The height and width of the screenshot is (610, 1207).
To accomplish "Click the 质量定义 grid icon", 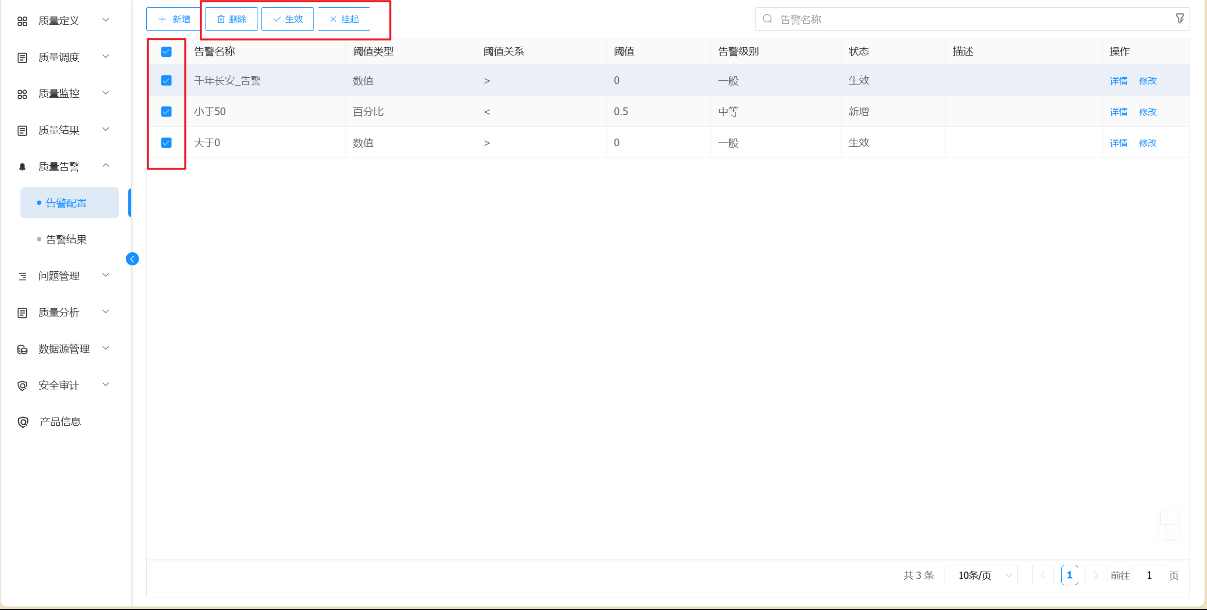I will pos(22,21).
